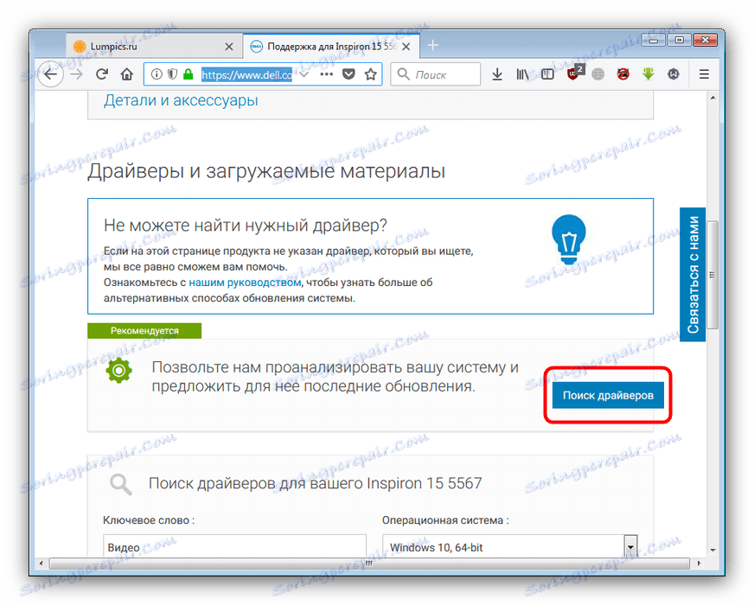Go back to the previous page
754x605 pixels.
(x=50, y=74)
